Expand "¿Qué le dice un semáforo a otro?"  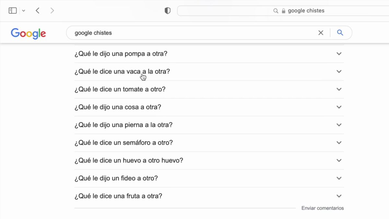point(124,143)
